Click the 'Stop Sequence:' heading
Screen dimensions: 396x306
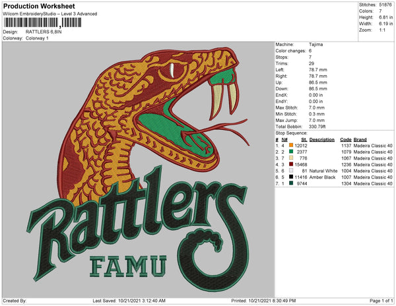tap(292, 133)
